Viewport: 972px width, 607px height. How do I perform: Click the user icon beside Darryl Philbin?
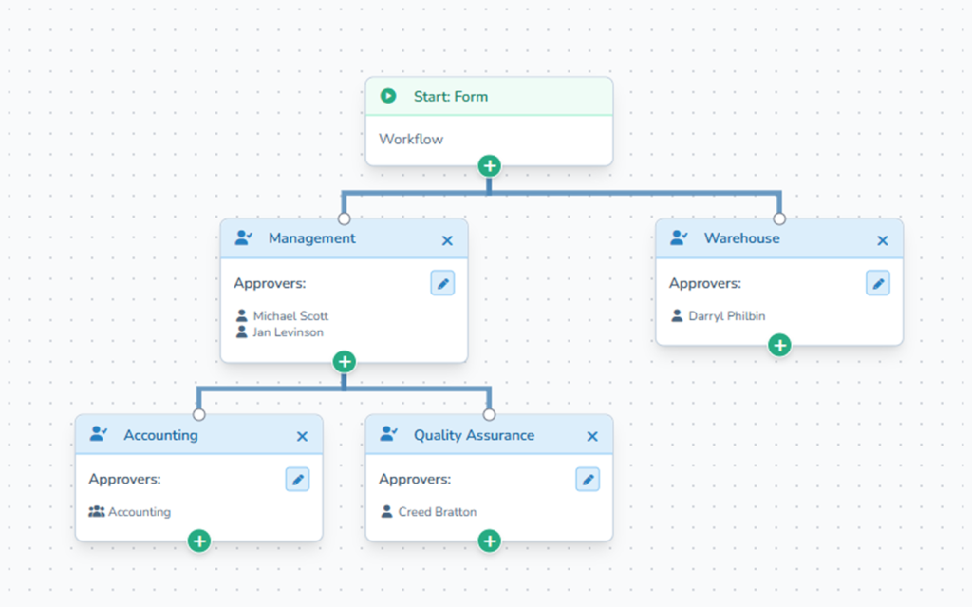click(677, 316)
